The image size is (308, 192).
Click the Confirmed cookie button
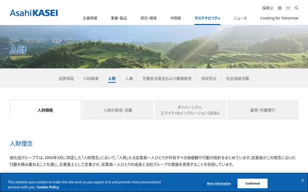(252, 183)
